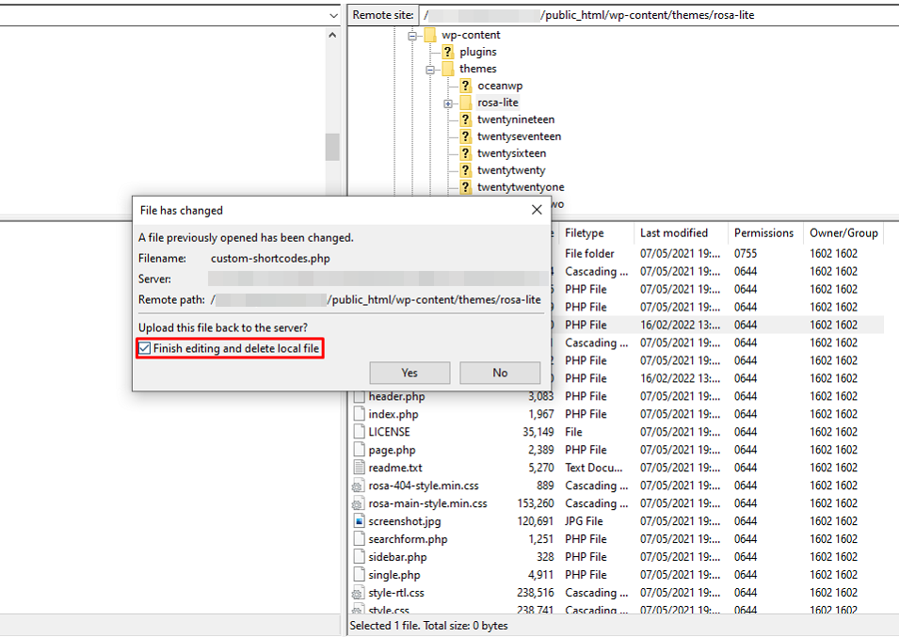Click the question-mark folder icon for plugins
This screenshot has width=899, height=637.
pos(446,52)
